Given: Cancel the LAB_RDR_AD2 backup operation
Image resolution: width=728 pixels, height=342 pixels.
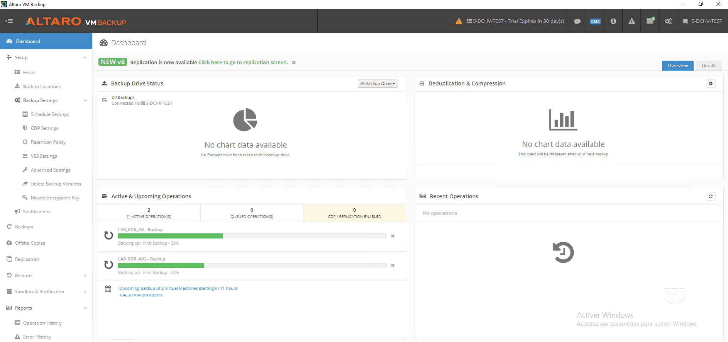Looking at the screenshot, I should pos(393,265).
